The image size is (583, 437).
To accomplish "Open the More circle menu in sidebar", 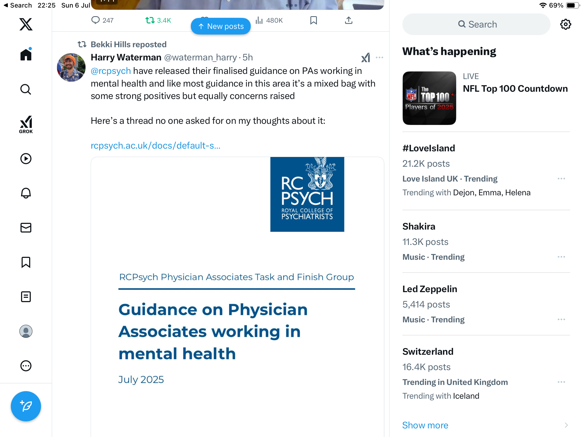I will pos(26,366).
